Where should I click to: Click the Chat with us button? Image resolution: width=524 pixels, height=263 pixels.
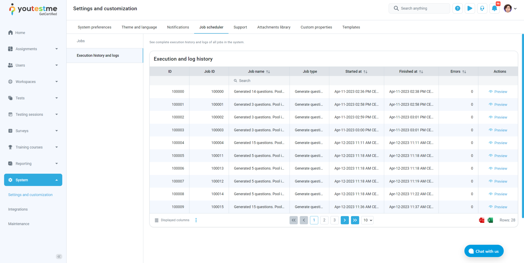point(484,251)
